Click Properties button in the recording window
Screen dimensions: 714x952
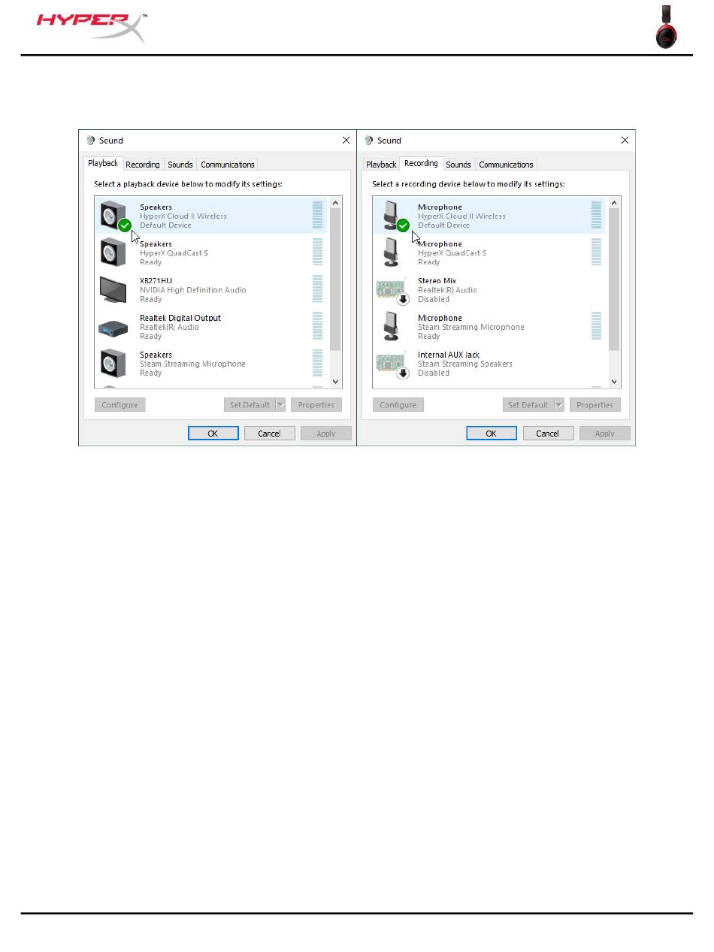(x=594, y=405)
